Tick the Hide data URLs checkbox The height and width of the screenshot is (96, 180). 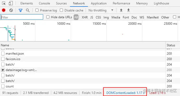pos(48,17)
